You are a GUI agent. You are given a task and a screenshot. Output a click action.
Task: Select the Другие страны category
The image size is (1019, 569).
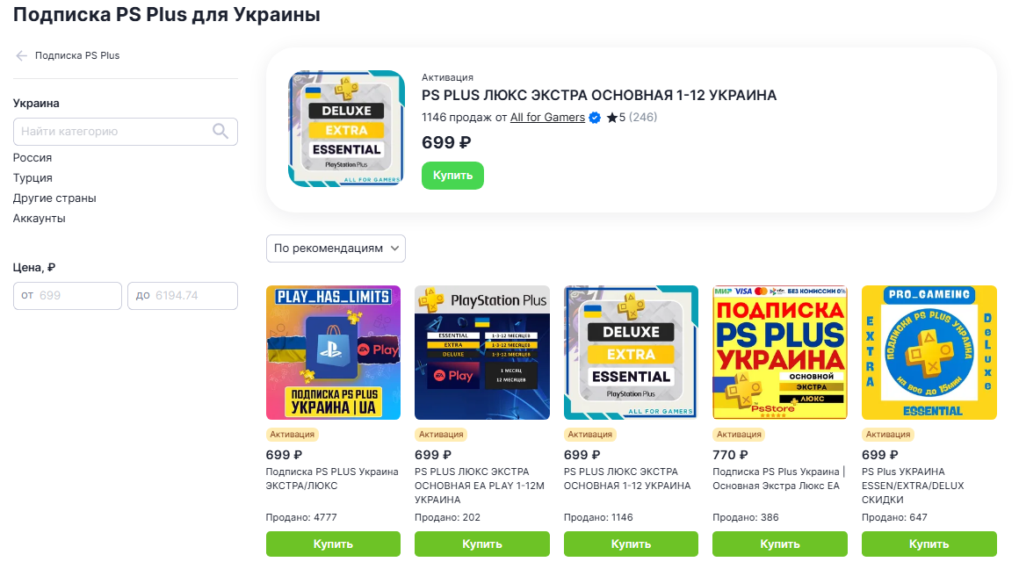54,198
